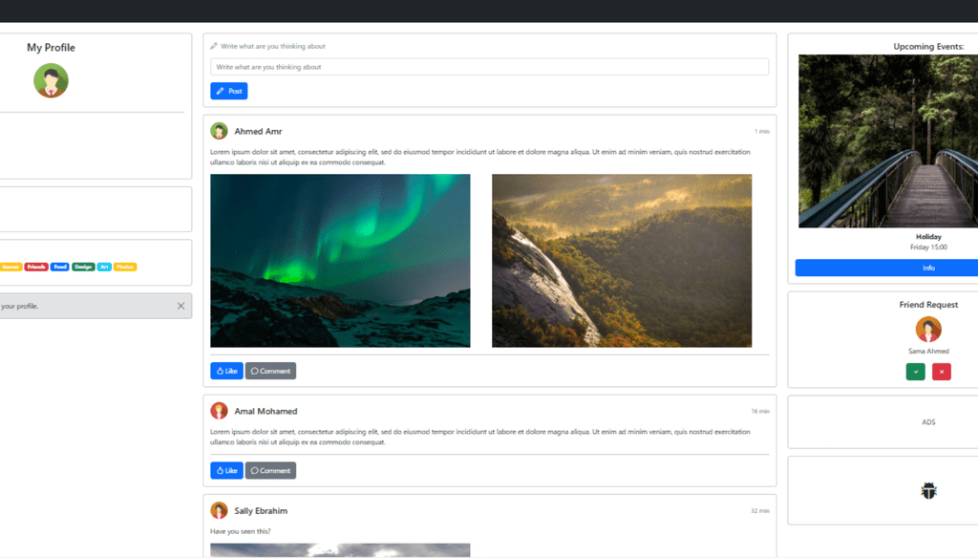Click the 'Friday 15:00' event time
The height and width of the screenshot is (558, 978).
coord(928,247)
